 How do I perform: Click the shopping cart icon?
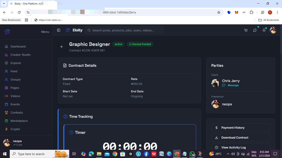(246, 30)
